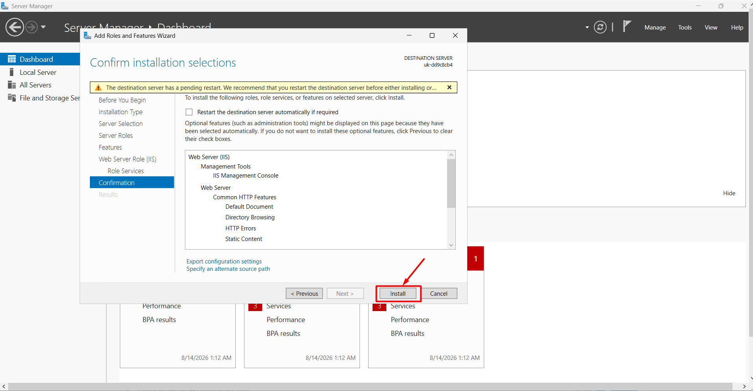
Task: Click the Server Manager horizontal scroll left arrow
Action: click(4, 387)
